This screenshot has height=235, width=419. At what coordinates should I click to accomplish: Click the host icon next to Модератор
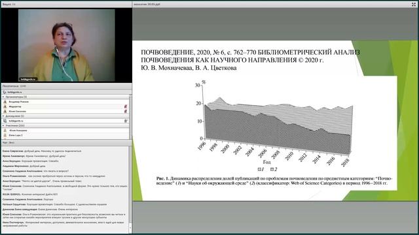pyautogui.click(x=5, y=106)
